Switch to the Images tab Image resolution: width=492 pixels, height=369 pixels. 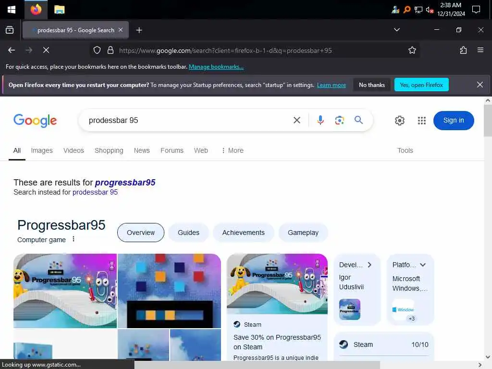point(42,150)
